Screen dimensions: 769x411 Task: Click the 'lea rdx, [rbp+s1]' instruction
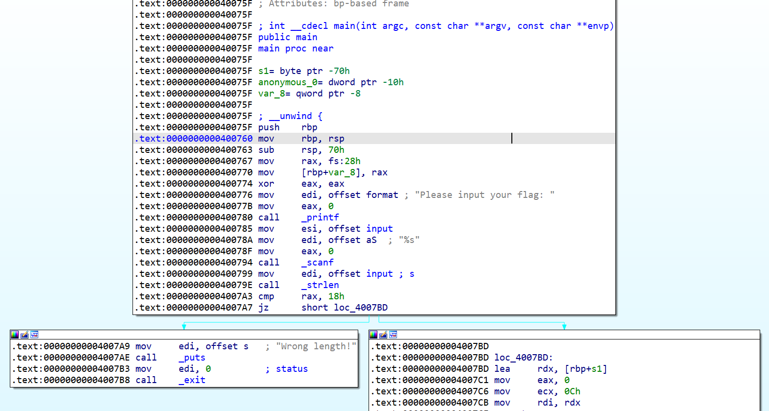[551, 369]
